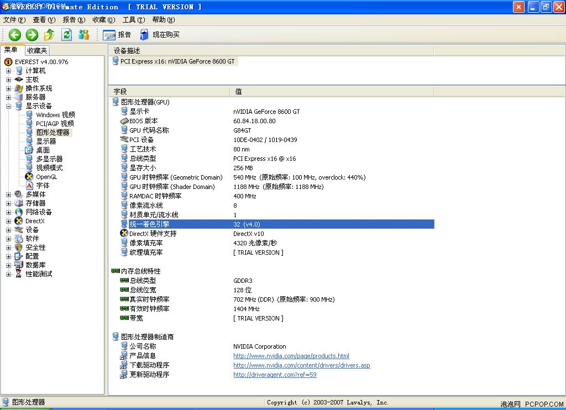Open the 文件(F) menu
The width and height of the screenshot is (566, 410).
click(x=14, y=20)
